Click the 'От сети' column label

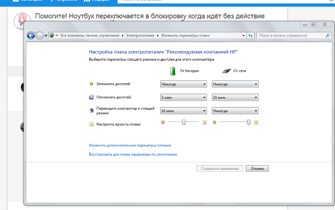click(240, 71)
